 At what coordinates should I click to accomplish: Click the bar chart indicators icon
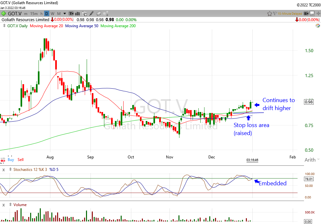(x=77, y=14)
